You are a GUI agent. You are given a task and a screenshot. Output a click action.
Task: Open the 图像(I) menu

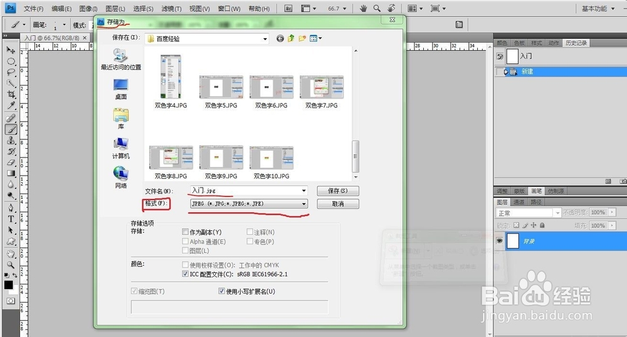[x=88, y=8]
